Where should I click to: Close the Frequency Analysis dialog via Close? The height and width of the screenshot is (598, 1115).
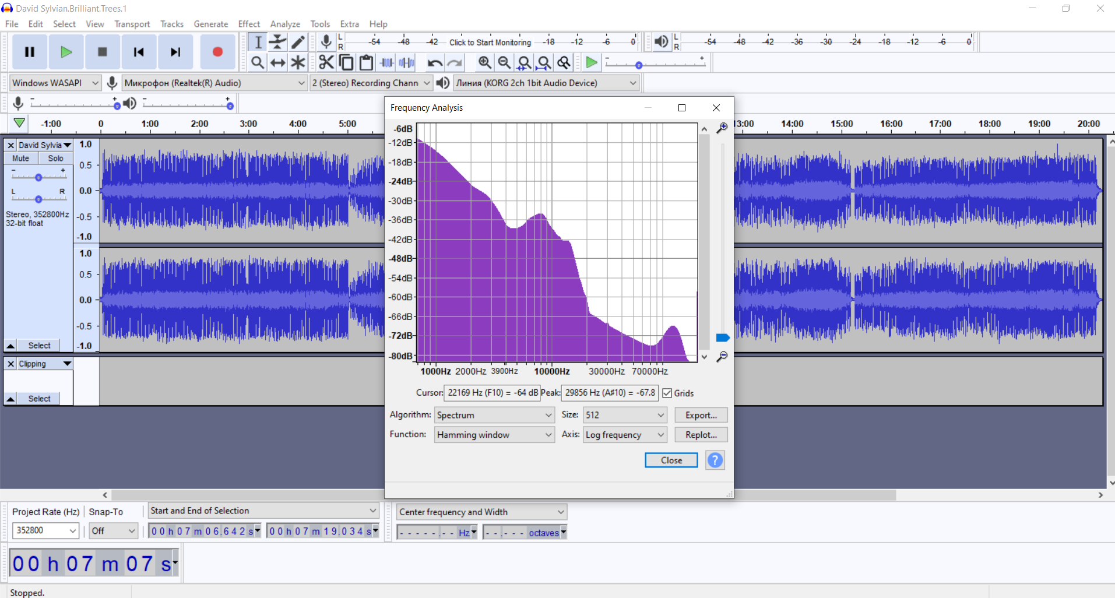coord(671,460)
